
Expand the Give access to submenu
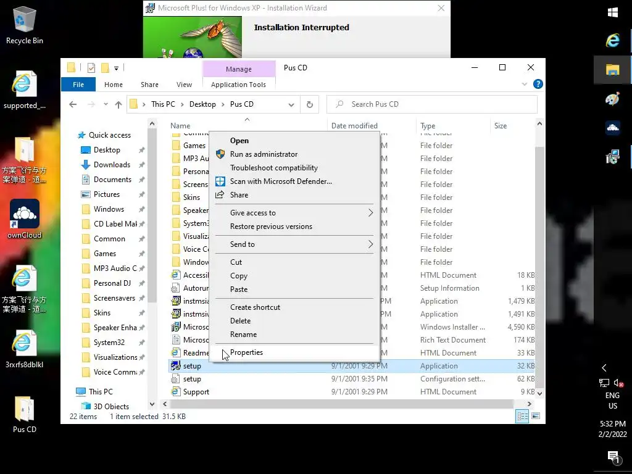click(370, 212)
